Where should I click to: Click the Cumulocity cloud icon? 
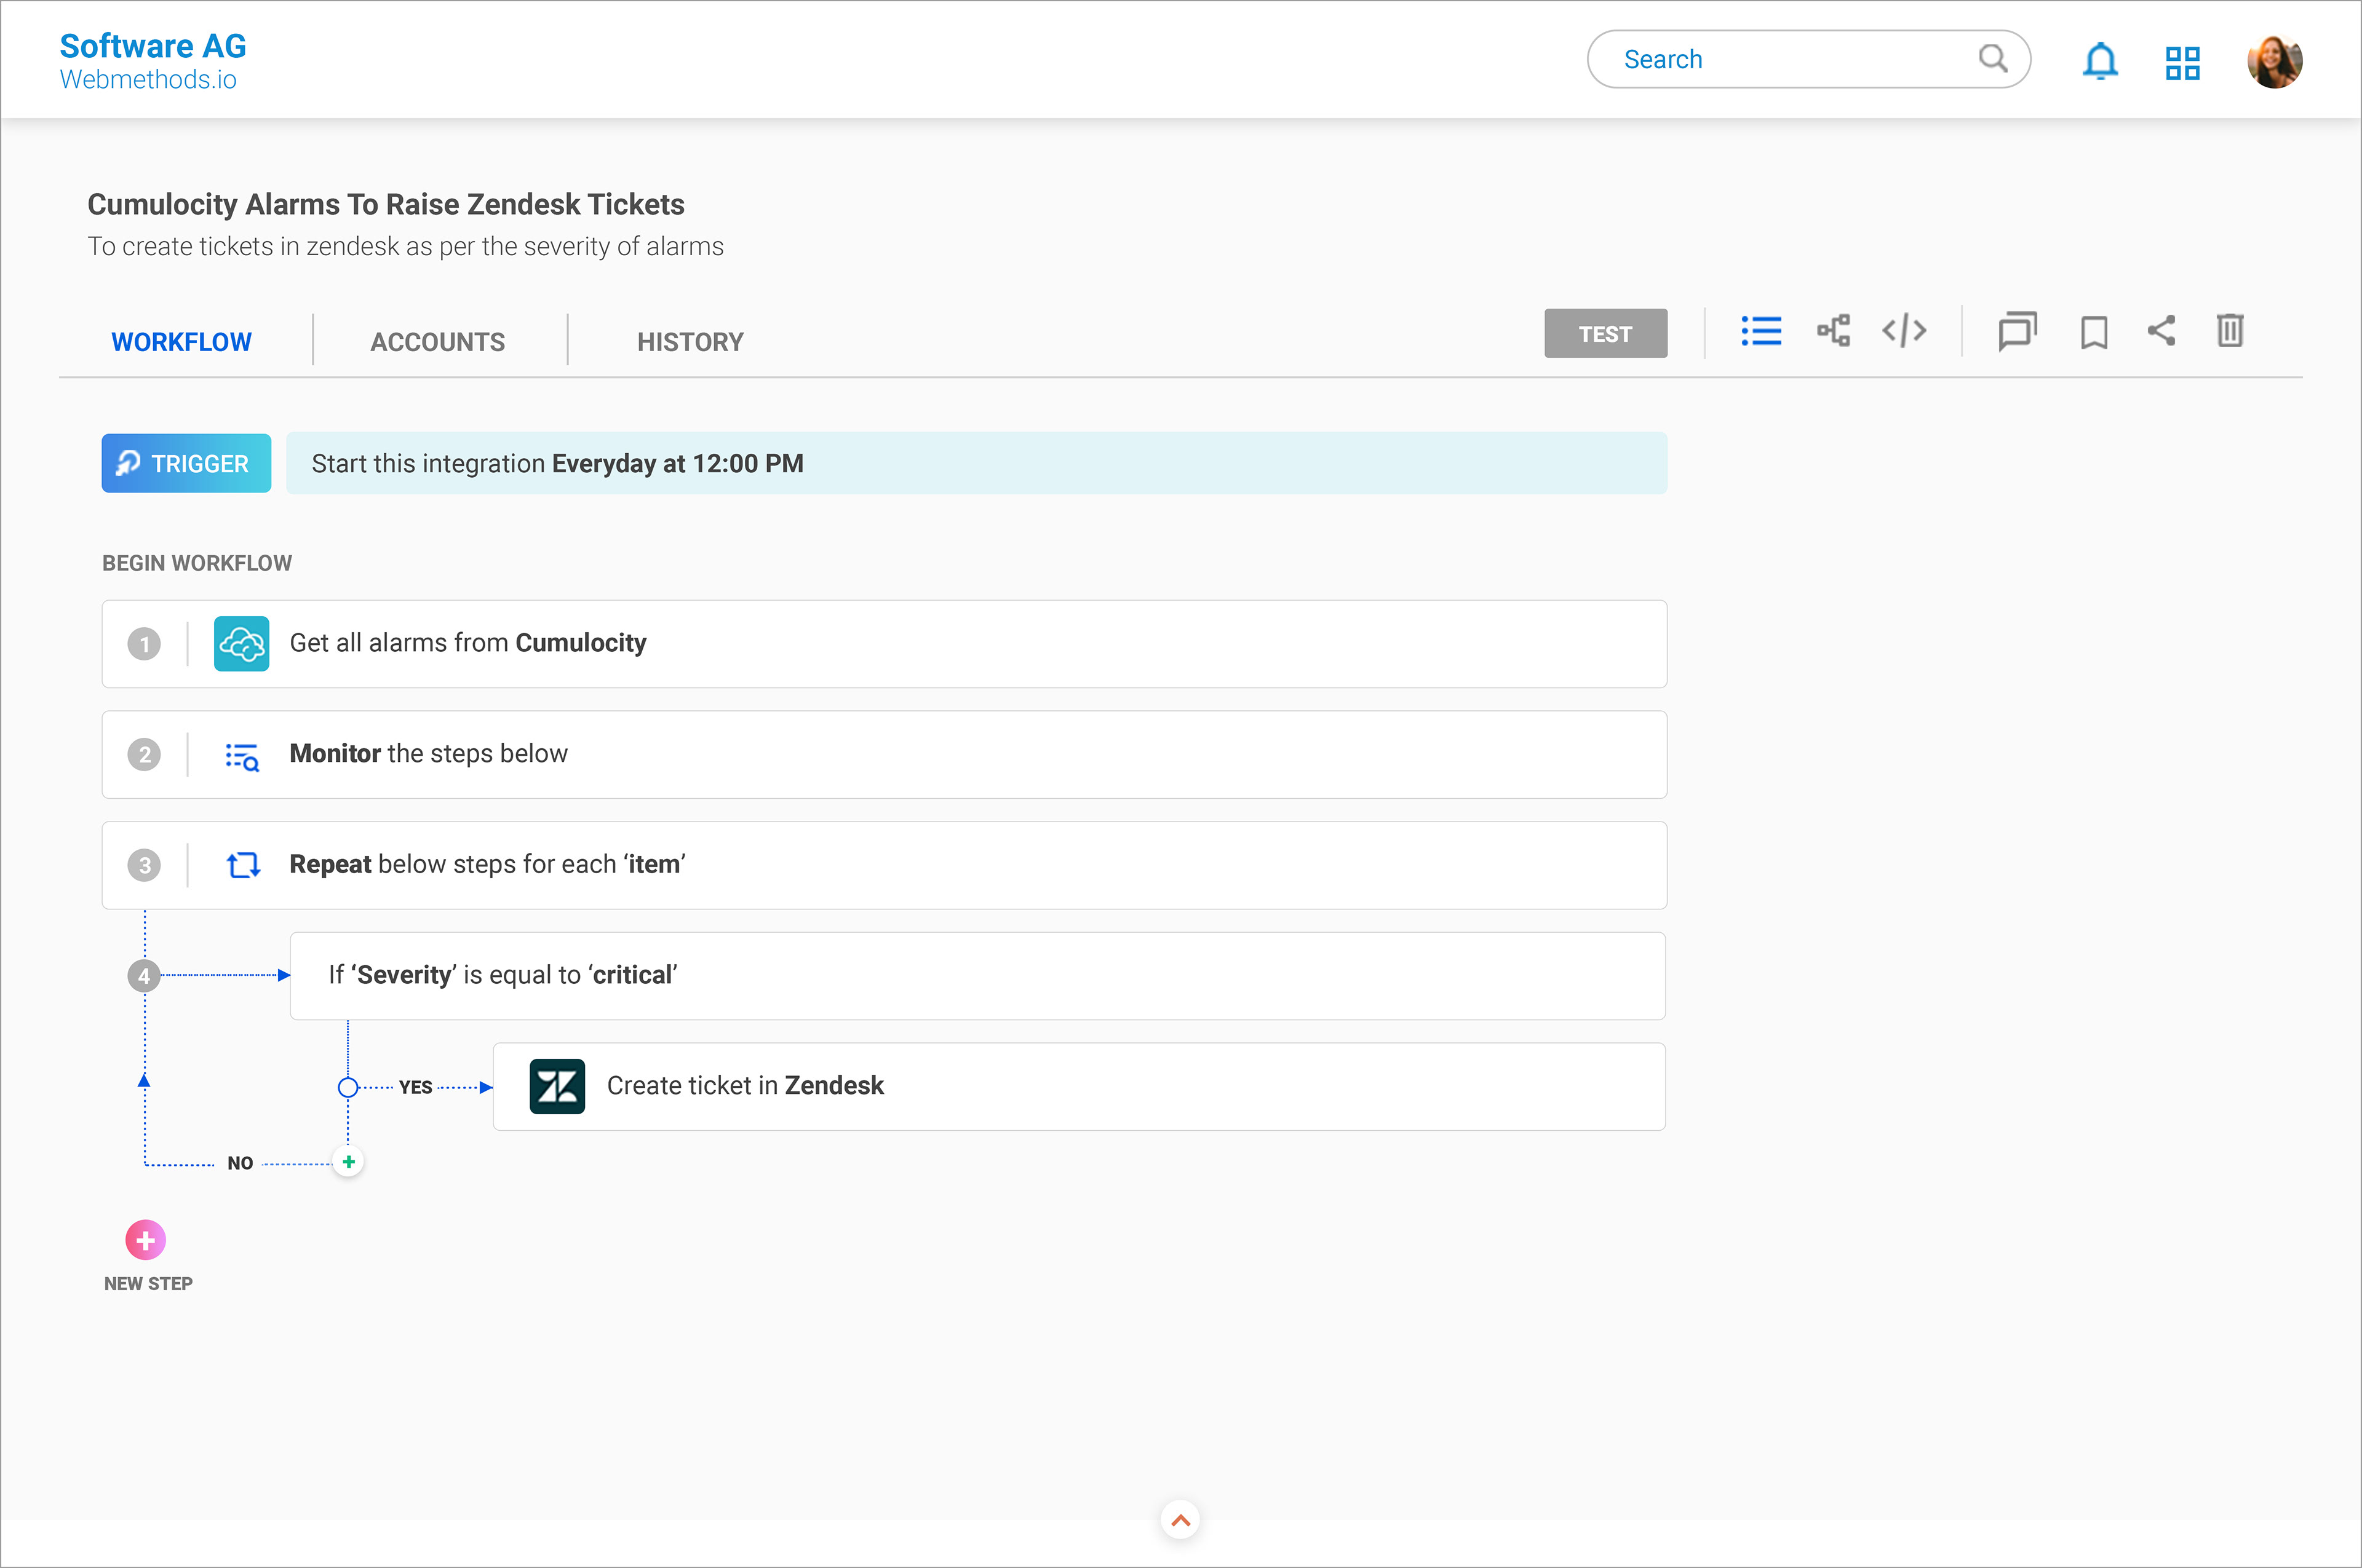click(x=241, y=644)
